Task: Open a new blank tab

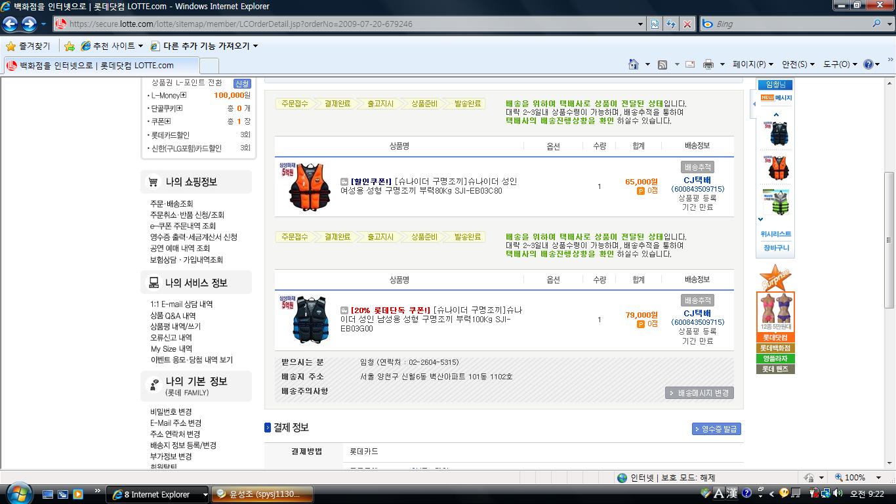Action: click(209, 66)
